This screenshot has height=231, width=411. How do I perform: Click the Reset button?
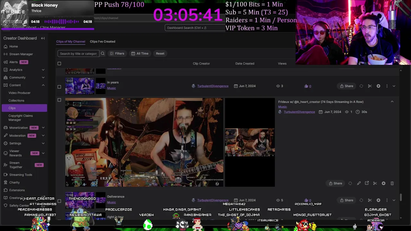(160, 54)
